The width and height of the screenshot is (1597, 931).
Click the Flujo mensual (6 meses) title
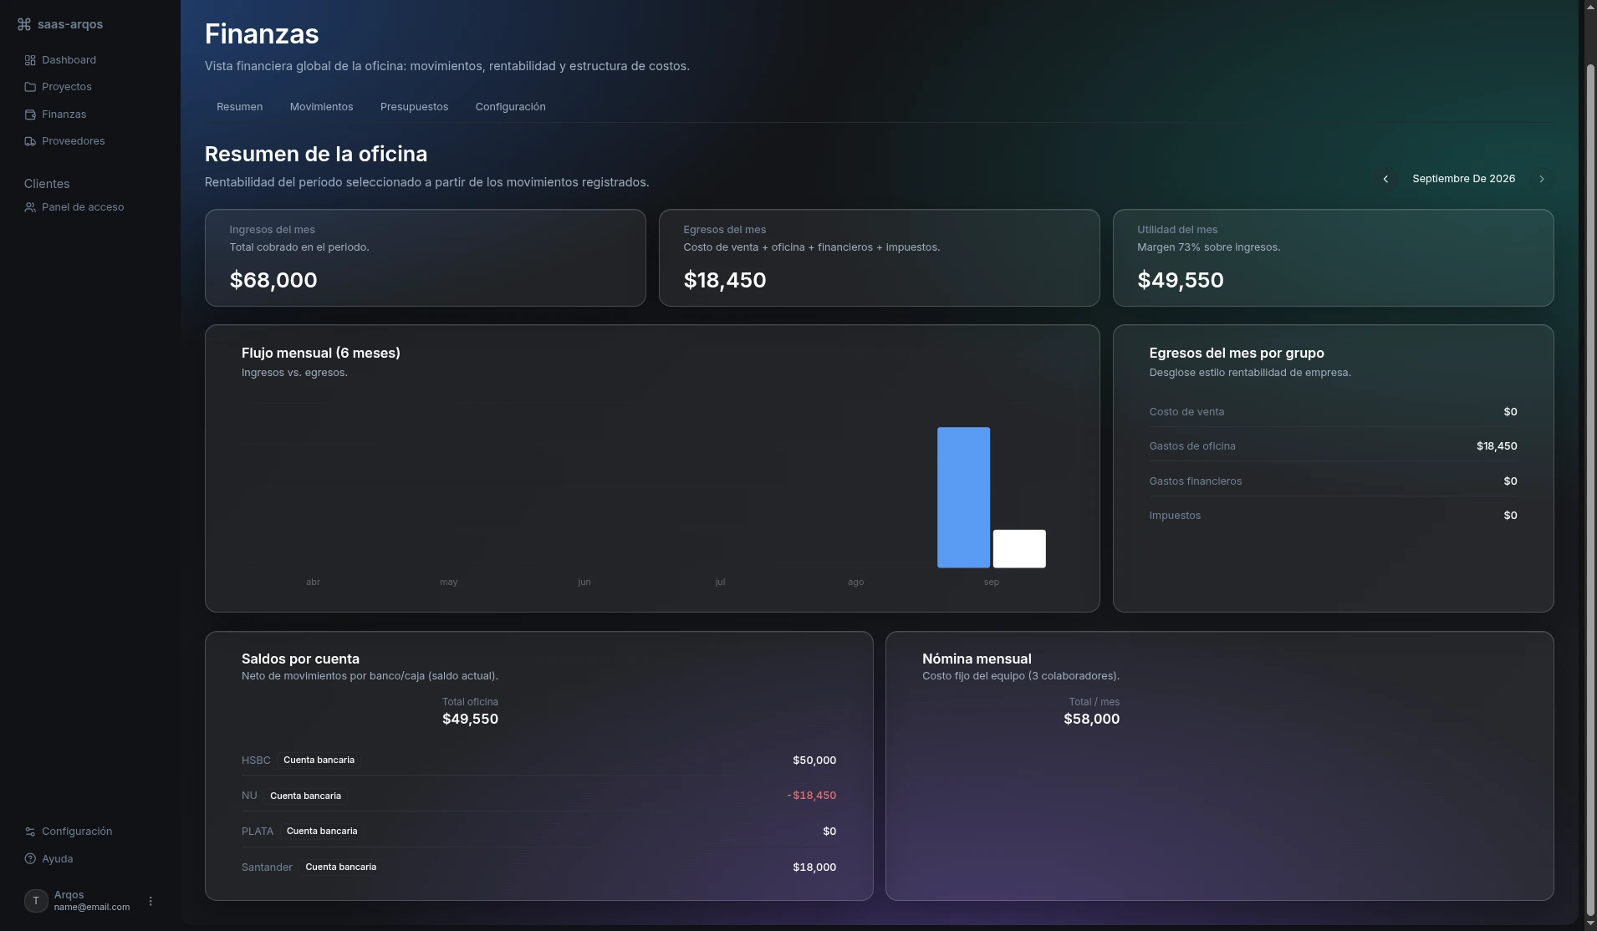pyautogui.click(x=321, y=354)
